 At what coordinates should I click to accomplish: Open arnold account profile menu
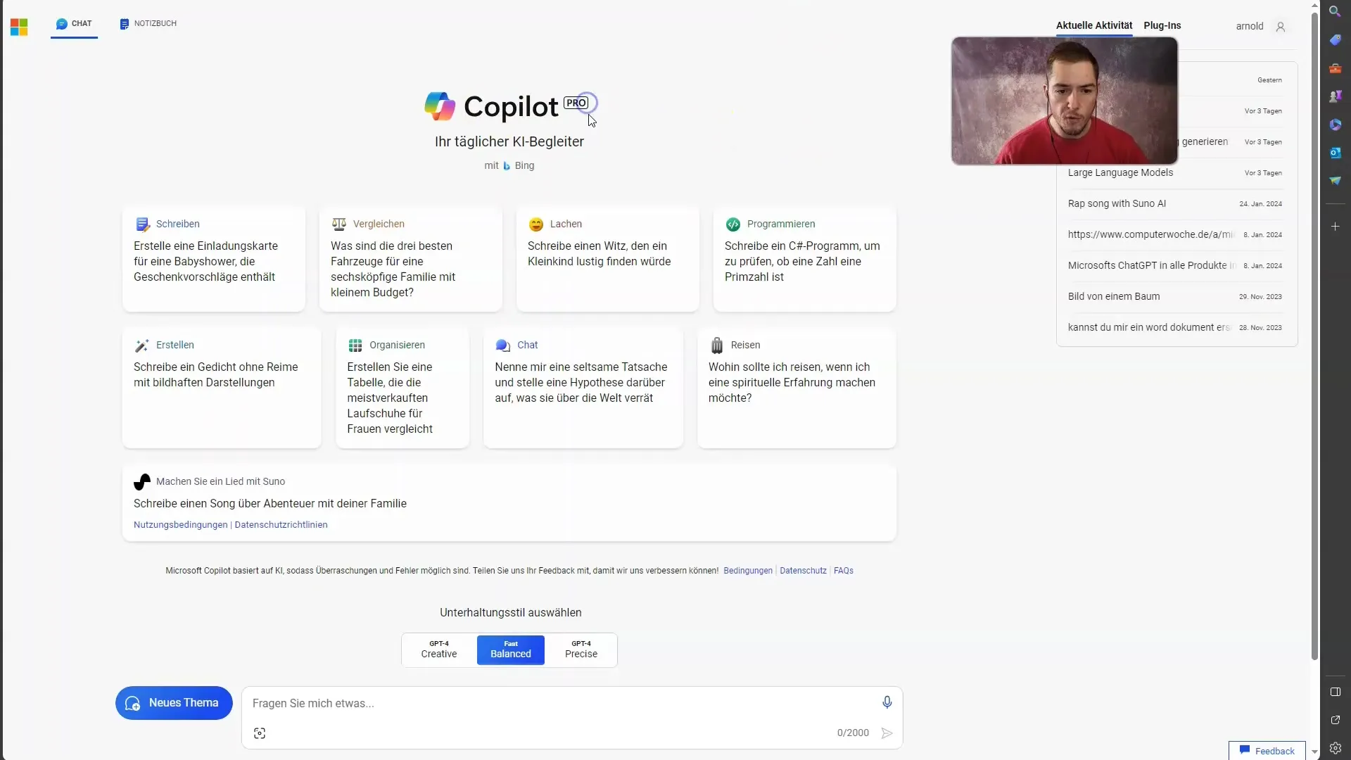pyautogui.click(x=1281, y=26)
